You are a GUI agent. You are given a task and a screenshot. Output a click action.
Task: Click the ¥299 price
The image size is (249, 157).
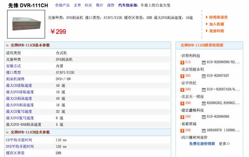click(x=58, y=31)
